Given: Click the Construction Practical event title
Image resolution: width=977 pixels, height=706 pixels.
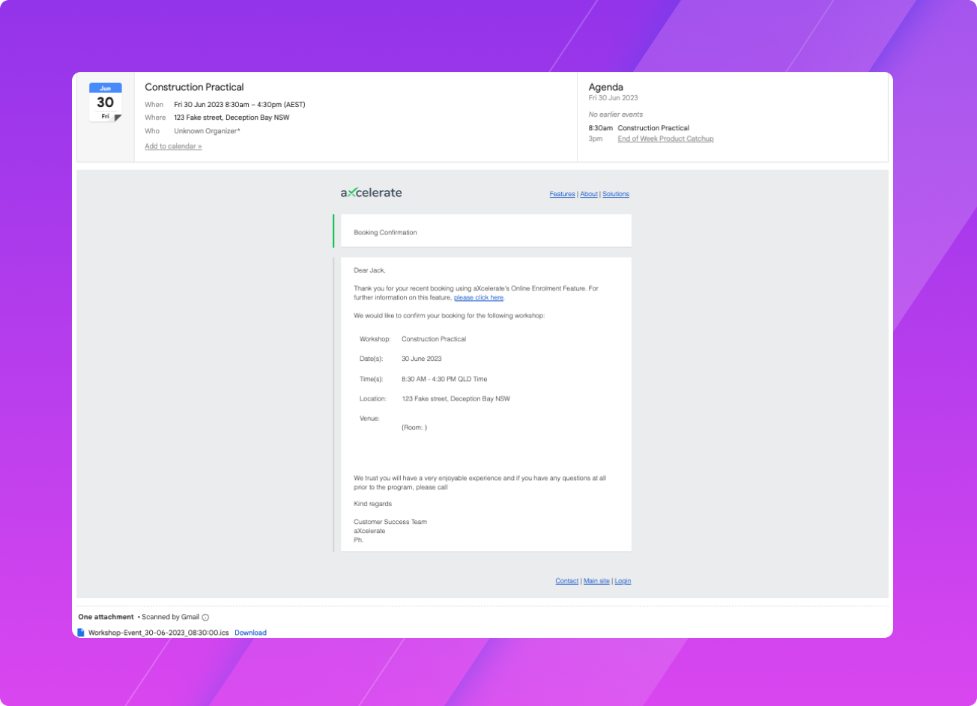Looking at the screenshot, I should (x=194, y=88).
